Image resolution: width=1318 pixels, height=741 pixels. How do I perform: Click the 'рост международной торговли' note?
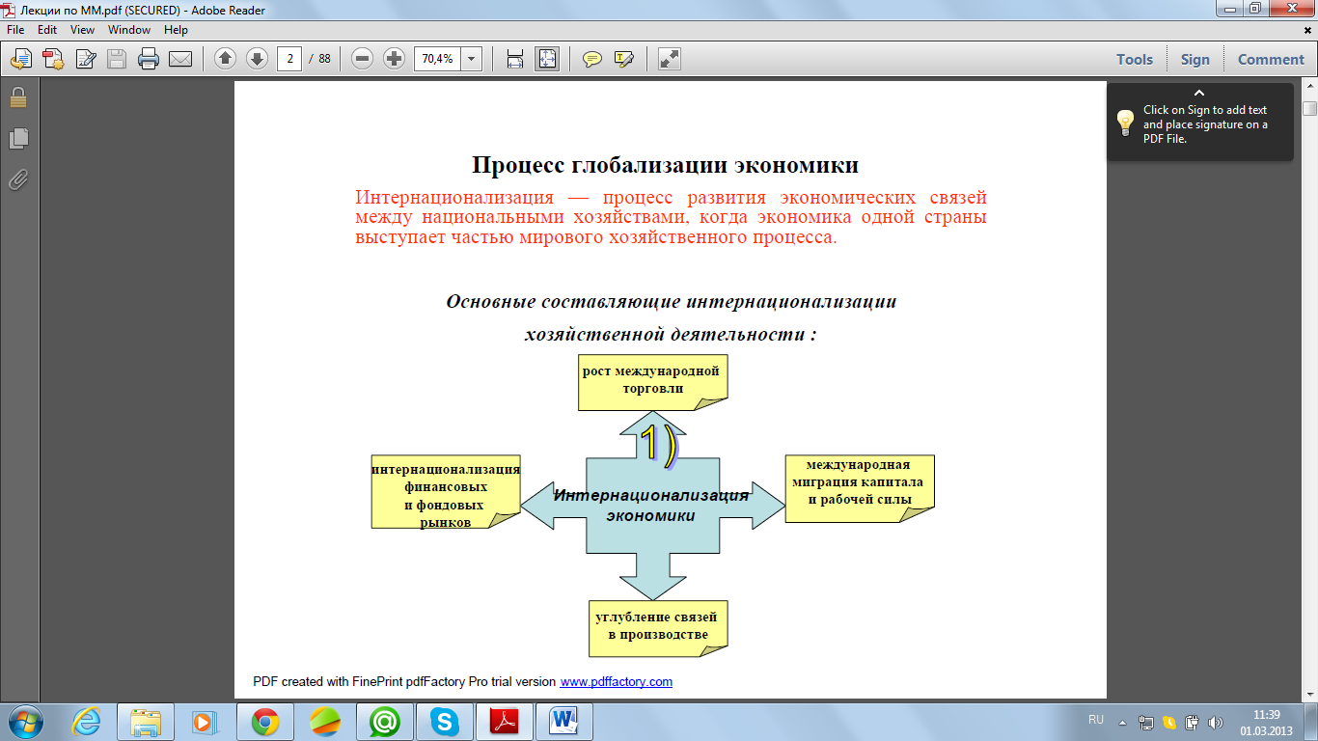(x=653, y=382)
